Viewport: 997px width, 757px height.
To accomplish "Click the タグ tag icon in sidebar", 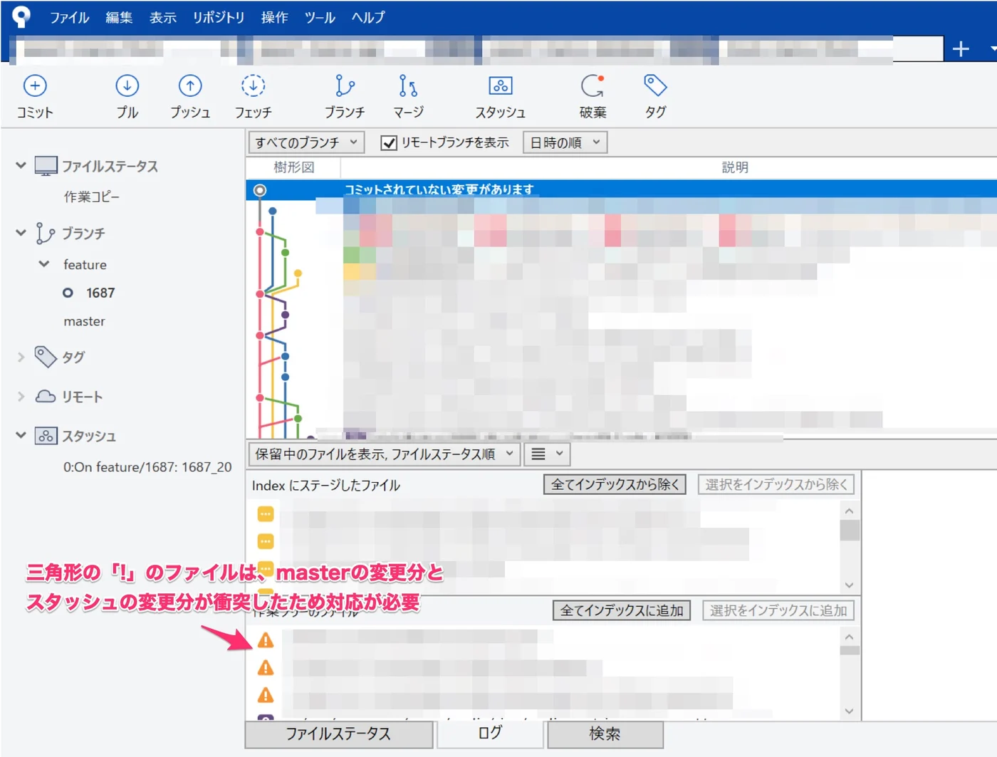I will [x=46, y=357].
